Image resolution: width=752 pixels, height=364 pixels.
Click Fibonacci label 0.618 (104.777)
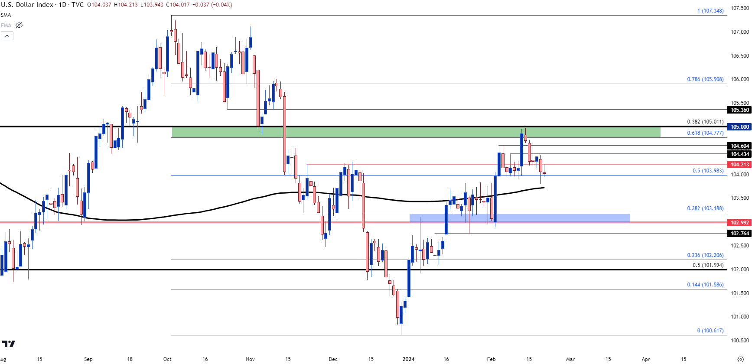pos(705,133)
